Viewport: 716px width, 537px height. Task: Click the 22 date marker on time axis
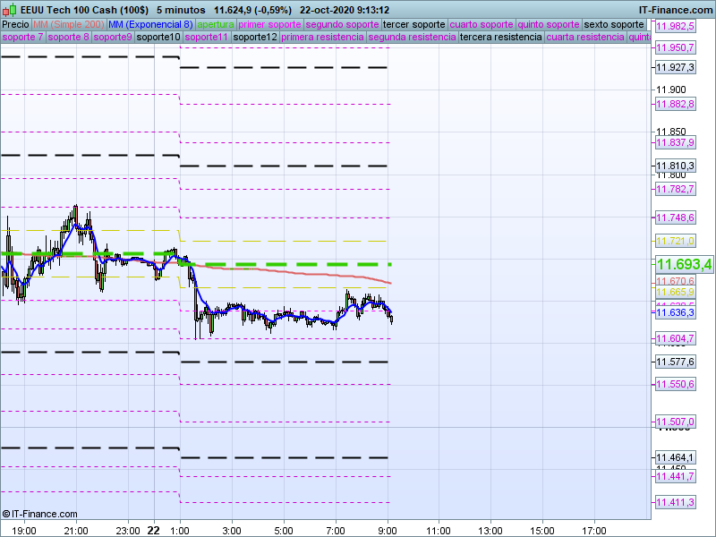click(154, 530)
